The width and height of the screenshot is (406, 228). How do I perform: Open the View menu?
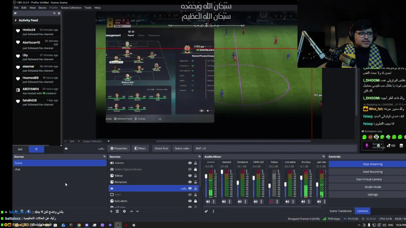coord(32,8)
